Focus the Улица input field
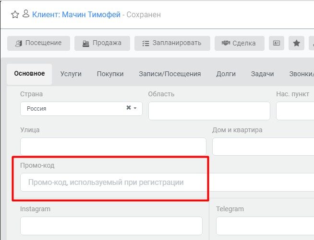Viewport: 314px width, 240px height. tap(113, 147)
